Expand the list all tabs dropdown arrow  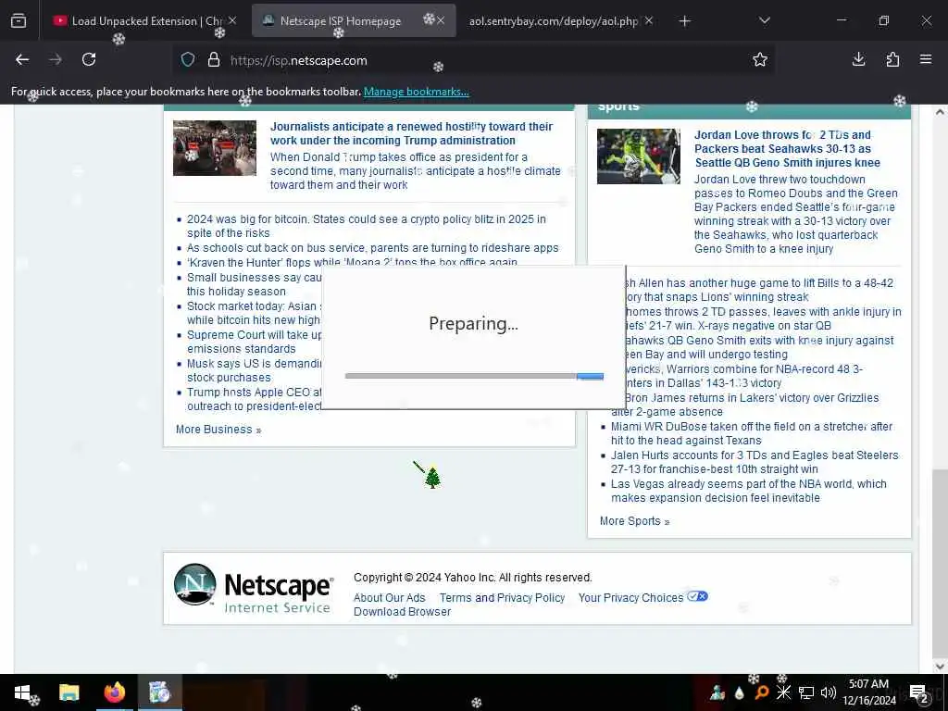(x=764, y=20)
